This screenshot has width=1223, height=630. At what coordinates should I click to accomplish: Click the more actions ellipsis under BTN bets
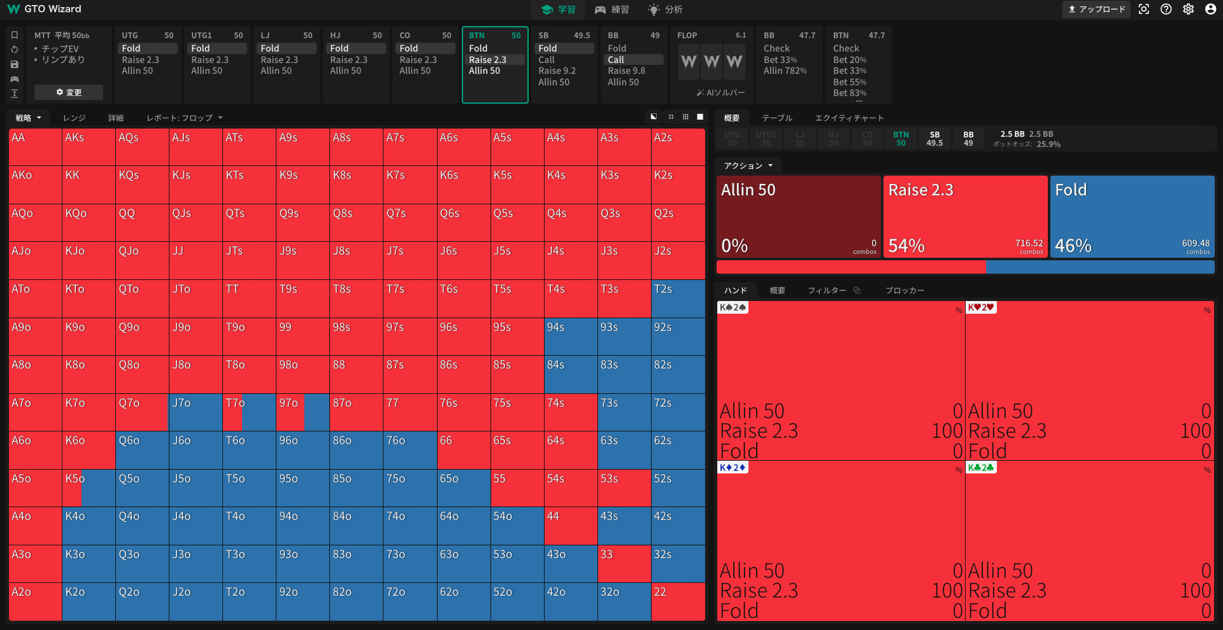(x=859, y=101)
